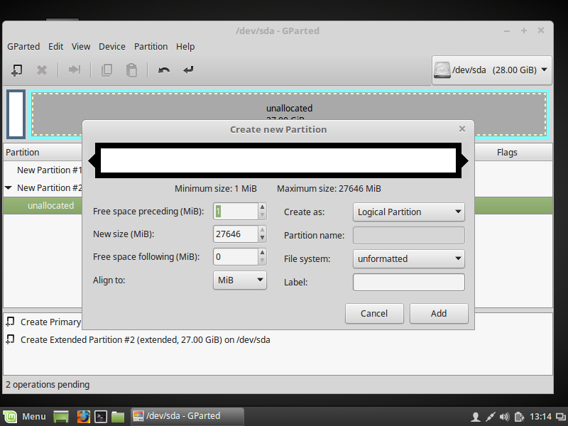Open the /dev/sda device selector dropdown
This screenshot has width=568, height=426.
492,70
